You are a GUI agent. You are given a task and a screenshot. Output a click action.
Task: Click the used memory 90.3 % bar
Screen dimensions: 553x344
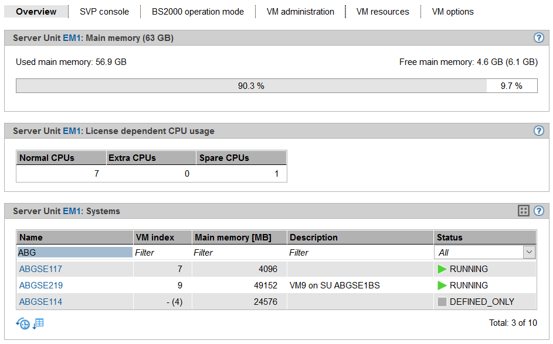coord(251,86)
